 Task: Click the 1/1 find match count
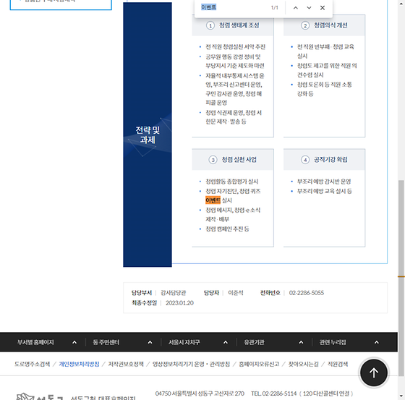pyautogui.click(x=275, y=8)
